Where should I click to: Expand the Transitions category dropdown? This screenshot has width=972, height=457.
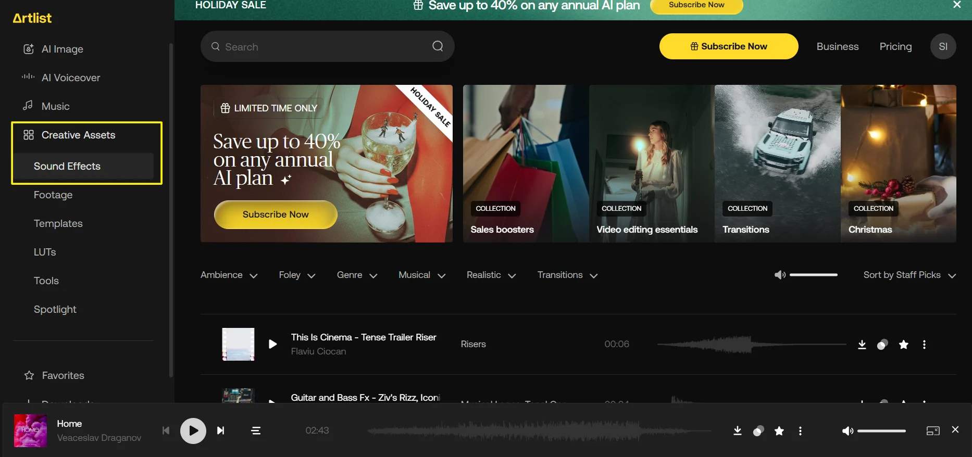567,275
